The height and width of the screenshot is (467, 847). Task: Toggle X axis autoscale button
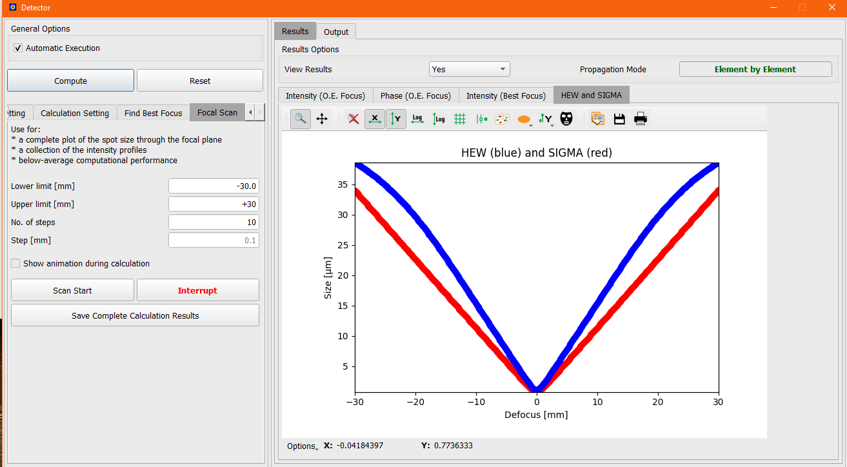pyautogui.click(x=375, y=119)
